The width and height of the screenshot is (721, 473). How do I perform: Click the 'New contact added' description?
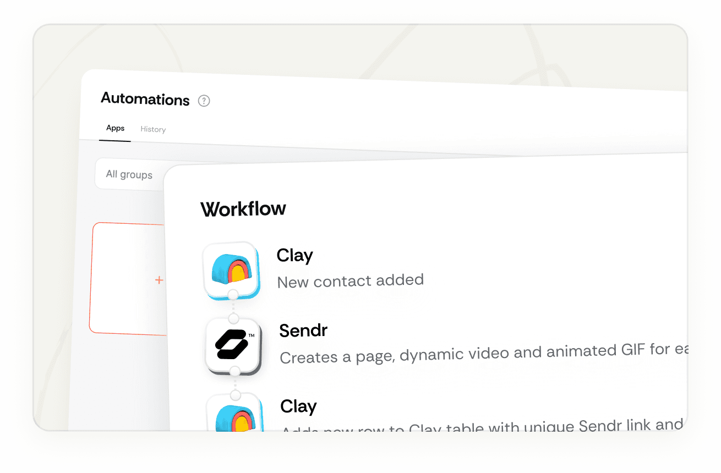[x=351, y=281]
